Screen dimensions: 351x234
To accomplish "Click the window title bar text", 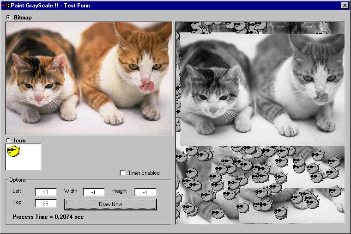I will [51, 6].
